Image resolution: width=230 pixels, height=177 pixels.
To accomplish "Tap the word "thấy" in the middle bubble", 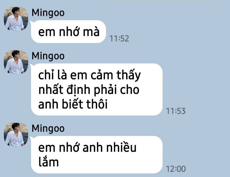I will tap(129, 76).
